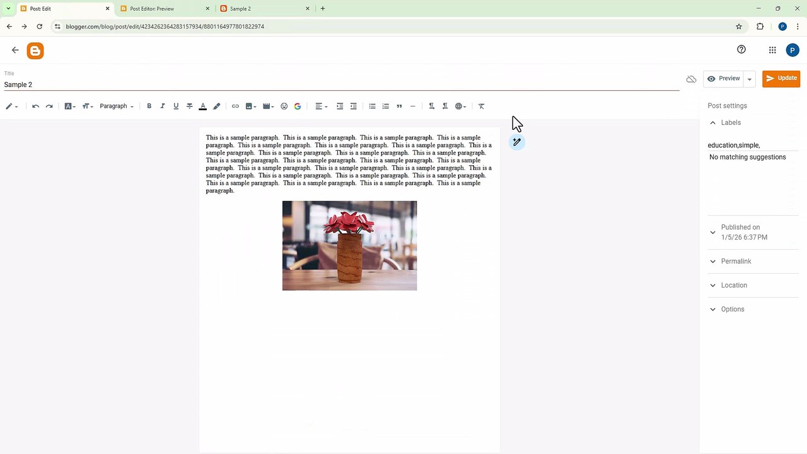This screenshot has height=454, width=807.
Task: Toggle the numbered list
Action: [386, 106]
